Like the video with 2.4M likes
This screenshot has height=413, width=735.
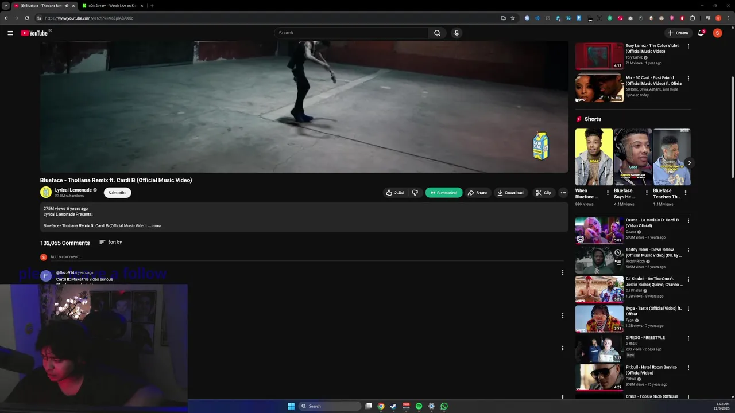click(394, 193)
